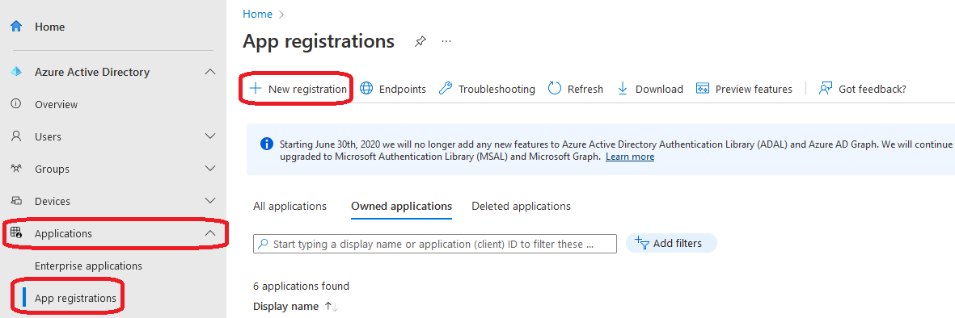Select App registrations in sidebar
955x318 pixels.
[75, 298]
